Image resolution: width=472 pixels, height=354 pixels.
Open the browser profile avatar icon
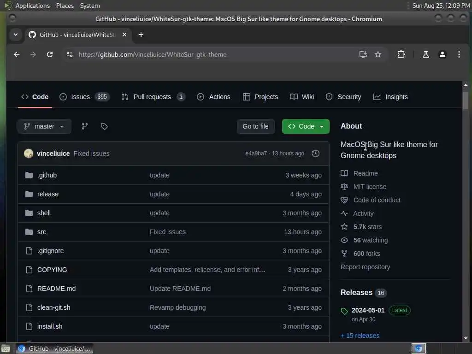tap(442, 54)
